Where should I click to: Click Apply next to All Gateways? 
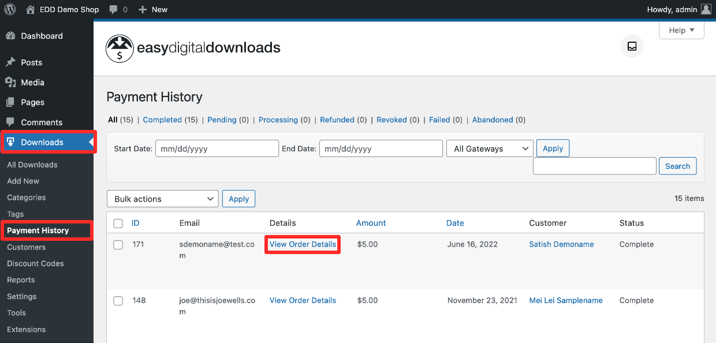553,148
